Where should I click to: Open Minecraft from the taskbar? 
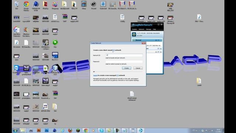point(78,130)
